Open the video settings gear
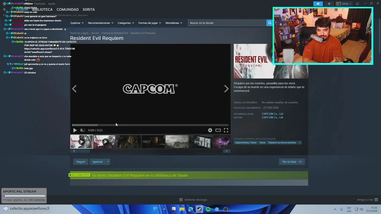Image resolution: width=381 pixels, height=214 pixels. (x=210, y=130)
